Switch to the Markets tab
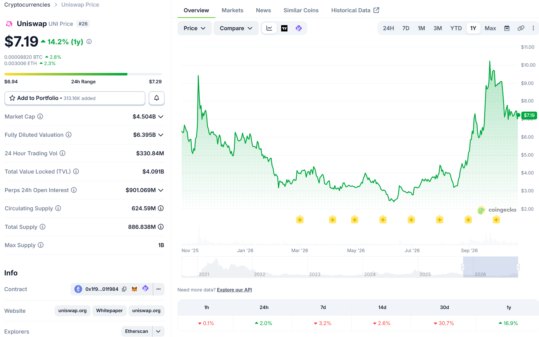The height and width of the screenshot is (337, 539). tap(232, 10)
